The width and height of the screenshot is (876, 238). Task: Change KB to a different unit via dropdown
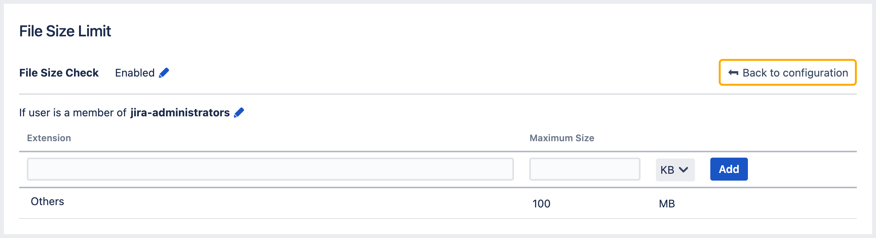675,169
